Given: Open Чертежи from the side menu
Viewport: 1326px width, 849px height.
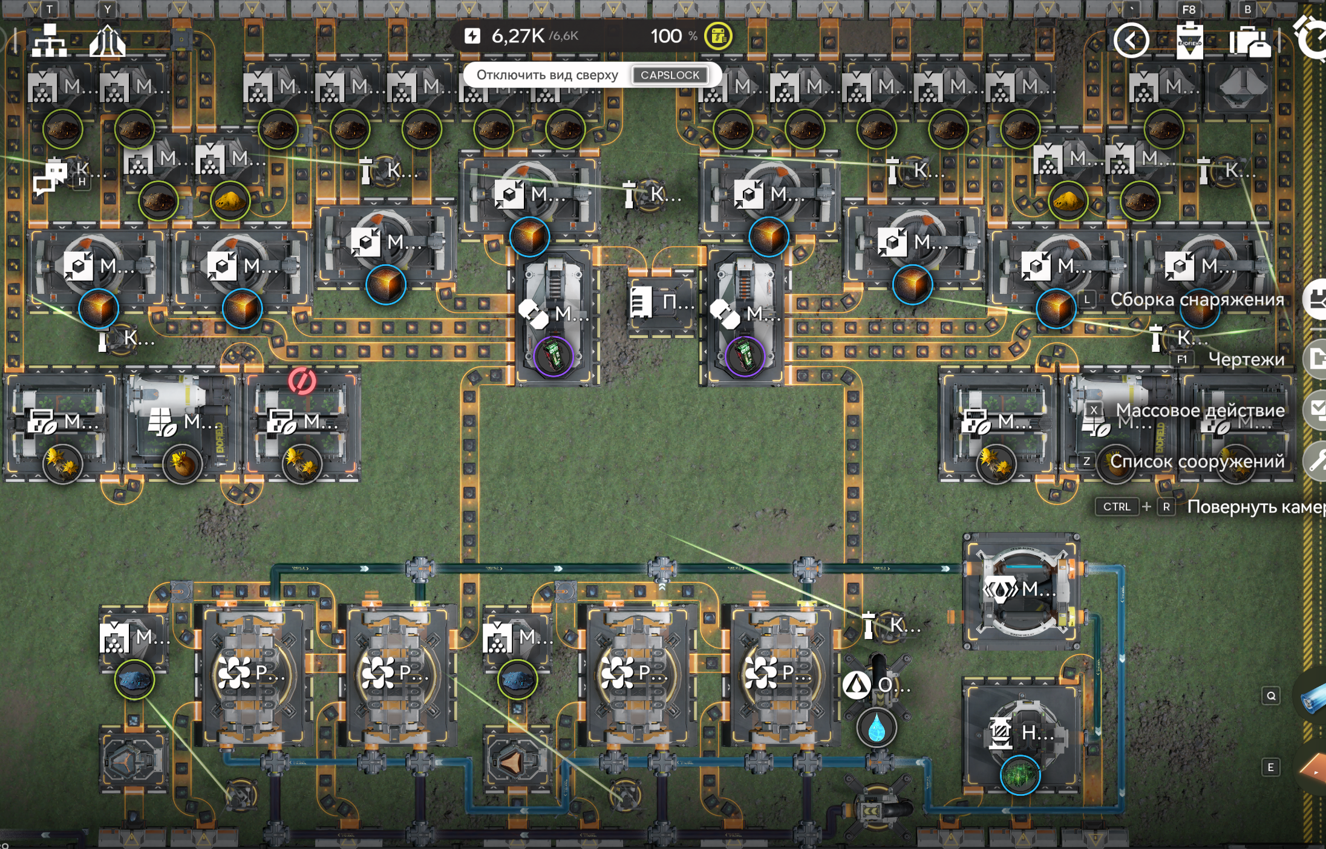Looking at the screenshot, I should 1246,359.
